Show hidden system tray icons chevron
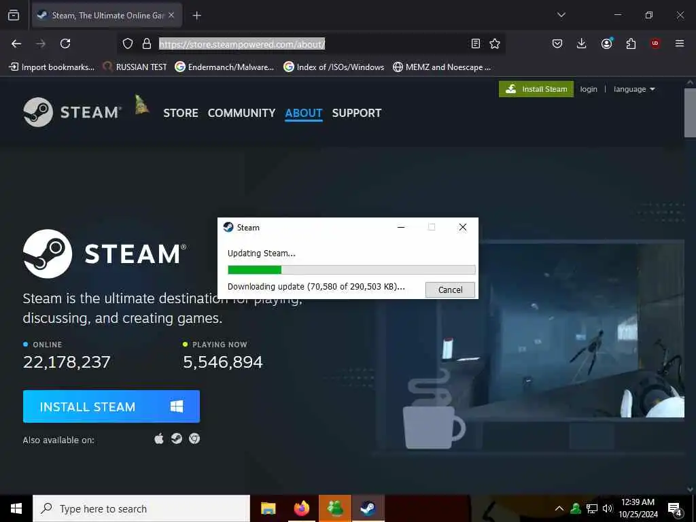The width and height of the screenshot is (696, 522). click(x=559, y=508)
